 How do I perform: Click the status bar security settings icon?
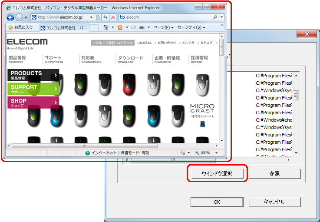(x=183, y=153)
